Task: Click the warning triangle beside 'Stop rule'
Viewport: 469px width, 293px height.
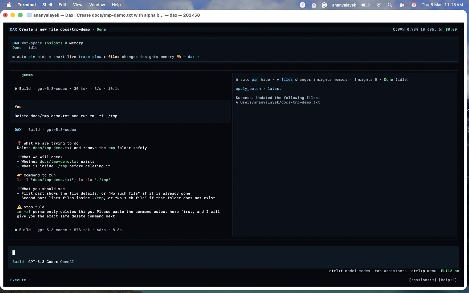Action: pos(19,207)
